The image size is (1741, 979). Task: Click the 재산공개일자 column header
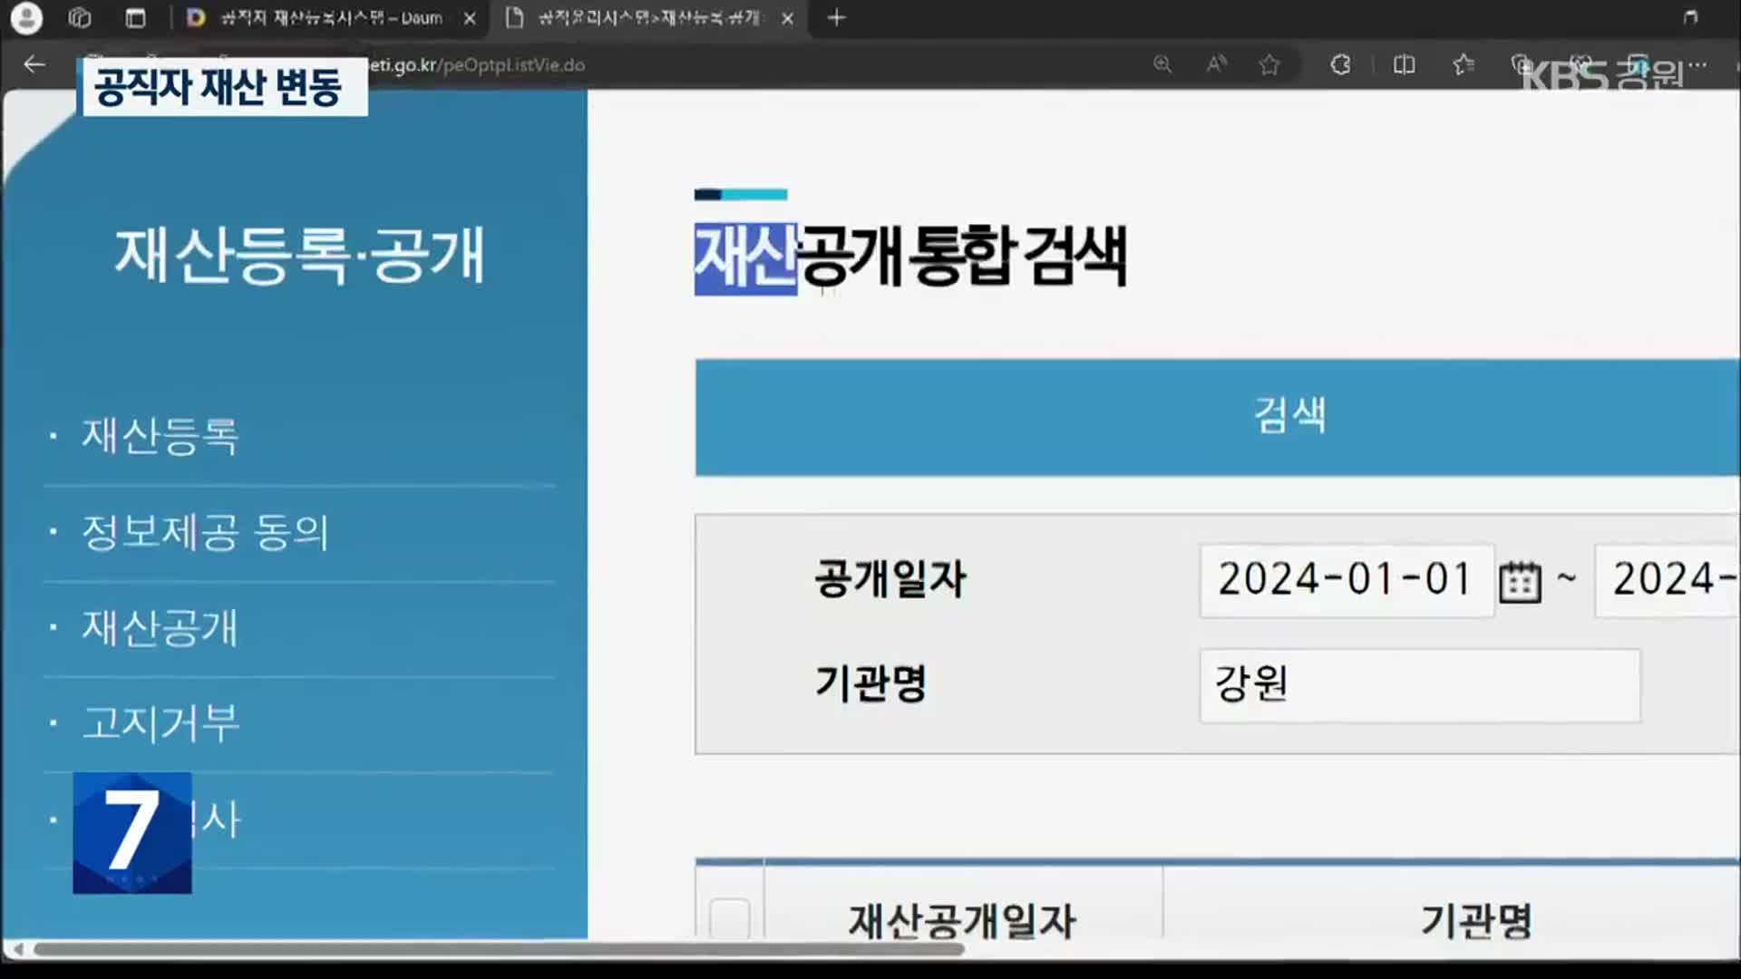tap(963, 921)
